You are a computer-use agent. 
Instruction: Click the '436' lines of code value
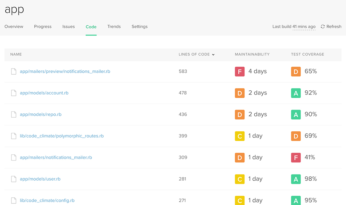[x=183, y=114]
